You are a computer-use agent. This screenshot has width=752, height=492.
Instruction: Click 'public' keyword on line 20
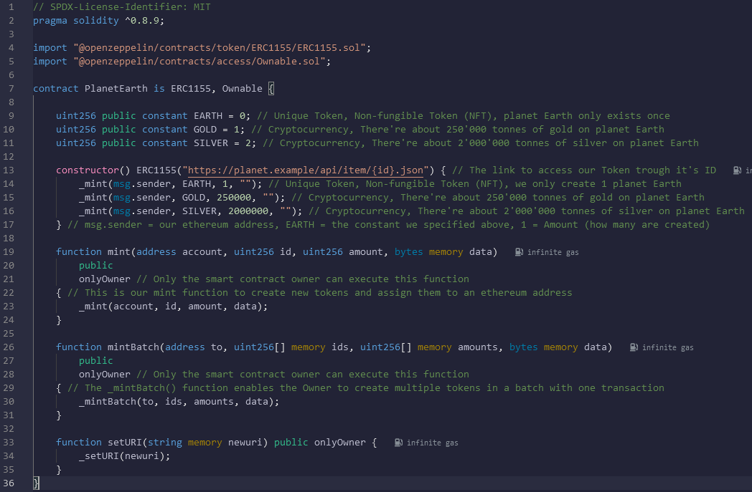click(96, 266)
